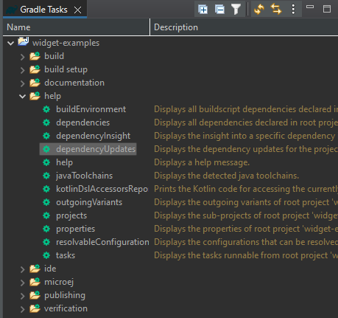338x318 pixels.
Task: Click the resolvableConfigurations task gear icon
Action: (x=46, y=242)
